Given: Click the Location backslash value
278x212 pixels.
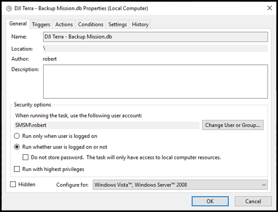Looking at the screenshot, I should pos(44,48).
